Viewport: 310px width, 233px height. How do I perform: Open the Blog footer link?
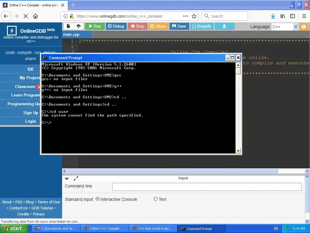click(x=30, y=202)
